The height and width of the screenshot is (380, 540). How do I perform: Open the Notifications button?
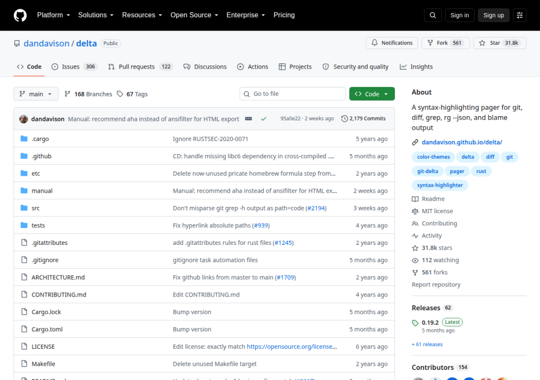[x=392, y=43]
